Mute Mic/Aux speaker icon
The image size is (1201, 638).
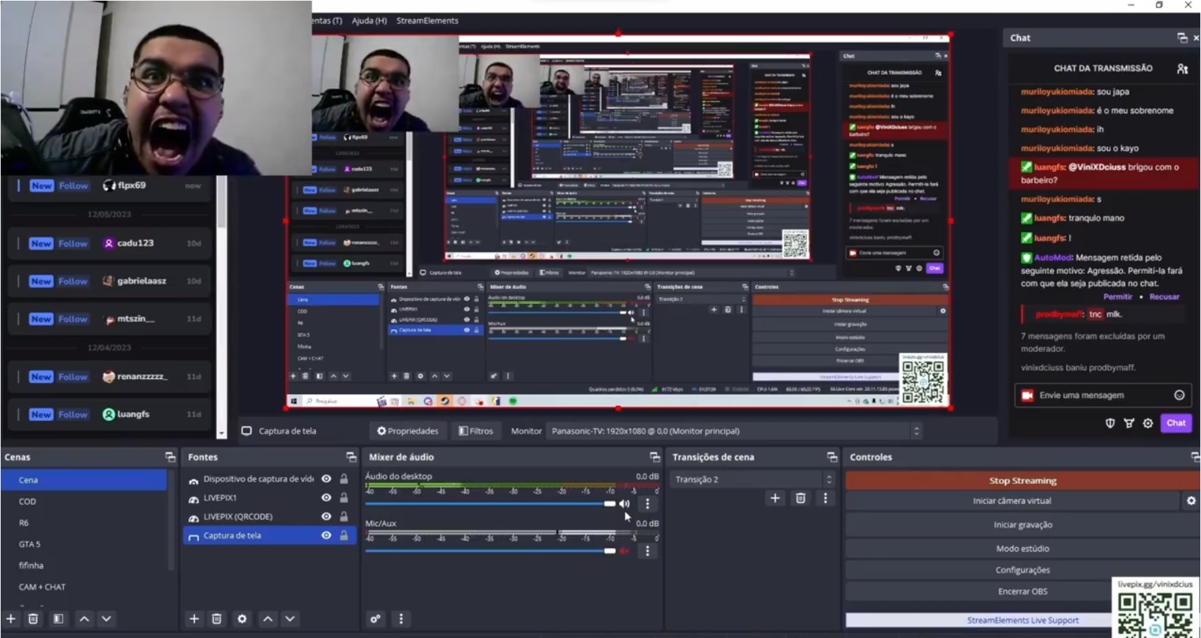pyautogui.click(x=625, y=551)
